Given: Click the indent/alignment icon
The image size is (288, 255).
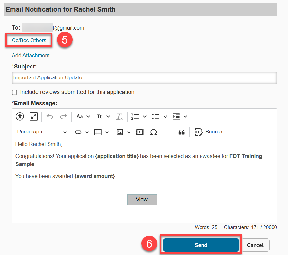Looking at the screenshot, I should tap(176, 116).
